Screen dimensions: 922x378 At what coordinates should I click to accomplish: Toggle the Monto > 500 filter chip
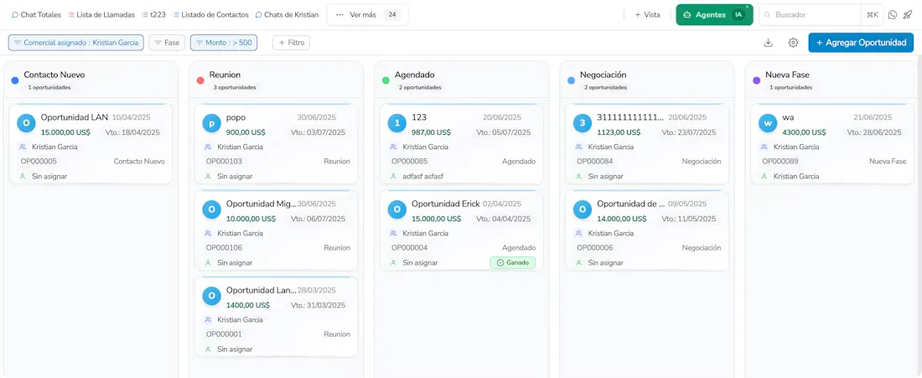pos(224,43)
